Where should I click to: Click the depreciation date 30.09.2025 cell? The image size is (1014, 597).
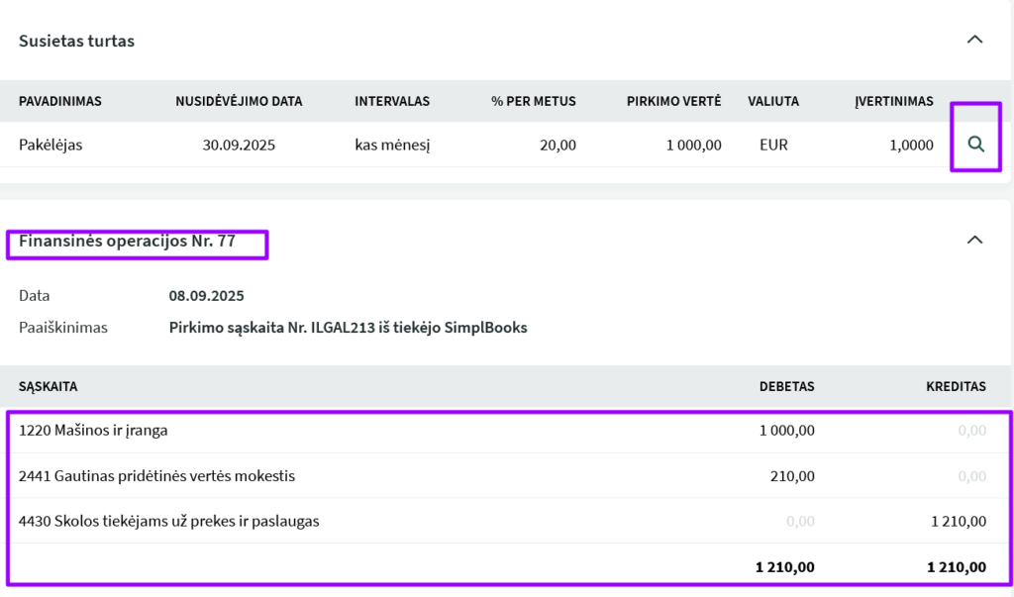pos(239,145)
